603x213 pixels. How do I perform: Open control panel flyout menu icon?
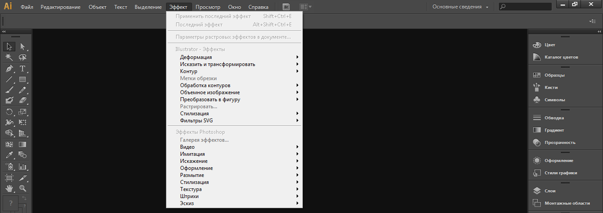pyautogui.click(x=592, y=21)
